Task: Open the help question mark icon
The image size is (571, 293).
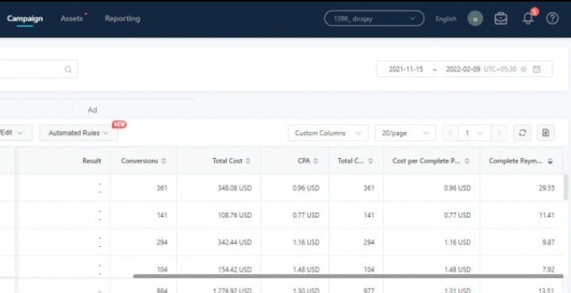Action: 552,18
